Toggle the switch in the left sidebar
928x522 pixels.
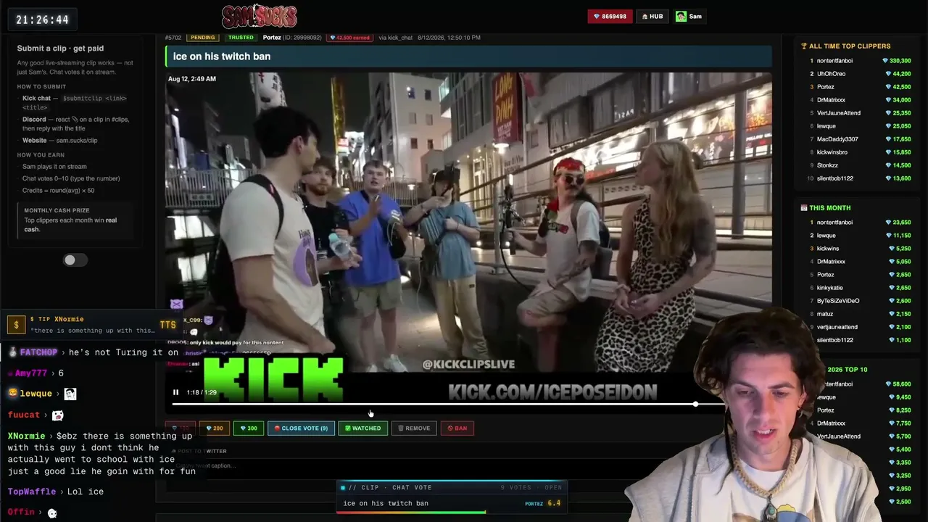coord(75,260)
